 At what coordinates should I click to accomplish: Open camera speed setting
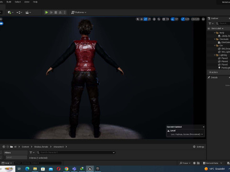coord(195,19)
